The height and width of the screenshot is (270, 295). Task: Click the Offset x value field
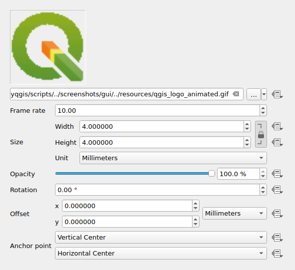(127, 206)
